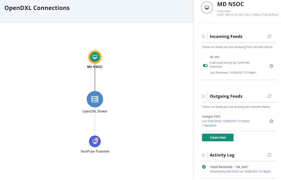Click 'Last Published: 10/08/2021 01:40pm' text

tap(226, 121)
